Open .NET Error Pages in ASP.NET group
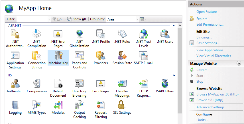 tap(58, 38)
